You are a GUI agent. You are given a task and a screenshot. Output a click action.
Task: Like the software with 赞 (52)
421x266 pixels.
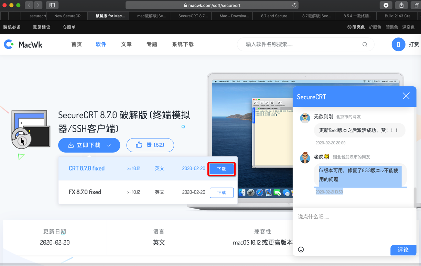point(150,145)
